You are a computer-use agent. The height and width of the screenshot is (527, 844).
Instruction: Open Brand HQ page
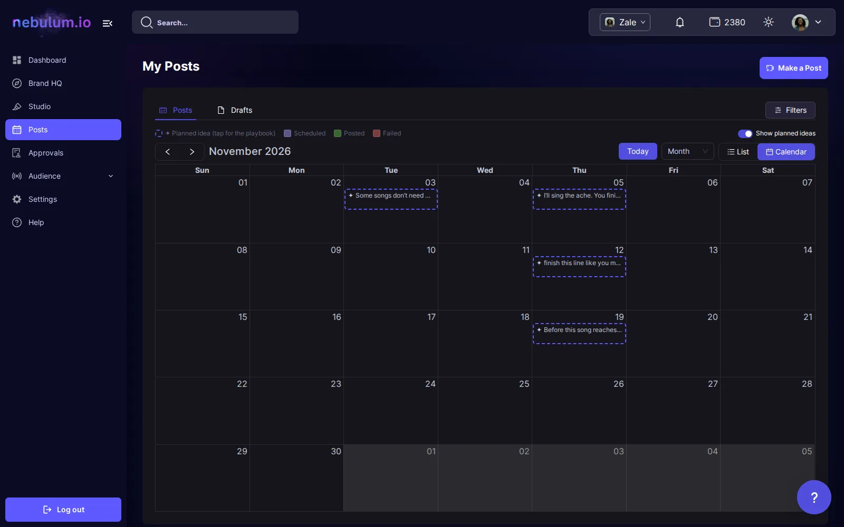click(63, 83)
